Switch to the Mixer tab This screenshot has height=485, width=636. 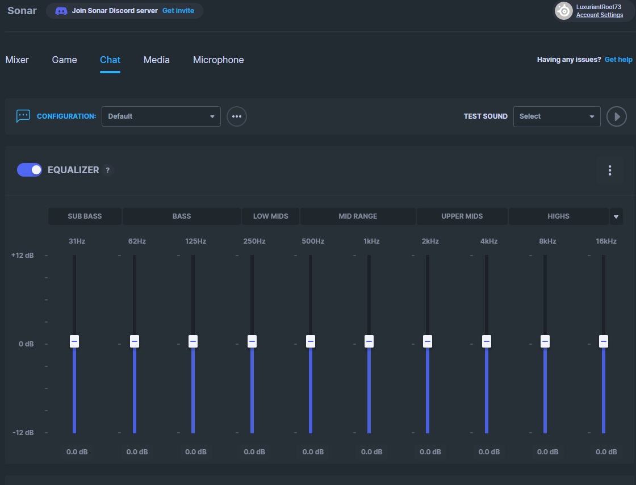pyautogui.click(x=17, y=60)
